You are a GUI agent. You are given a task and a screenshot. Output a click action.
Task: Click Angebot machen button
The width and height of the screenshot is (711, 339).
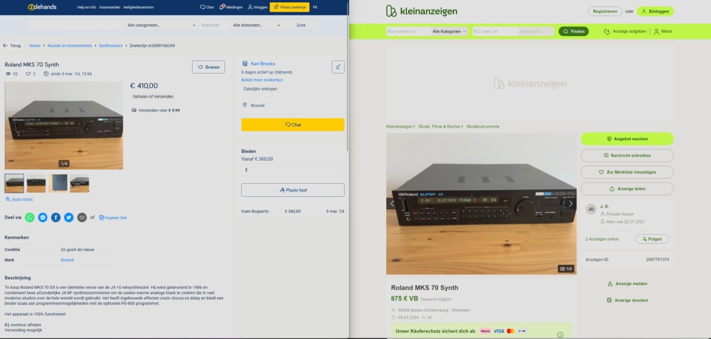627,139
